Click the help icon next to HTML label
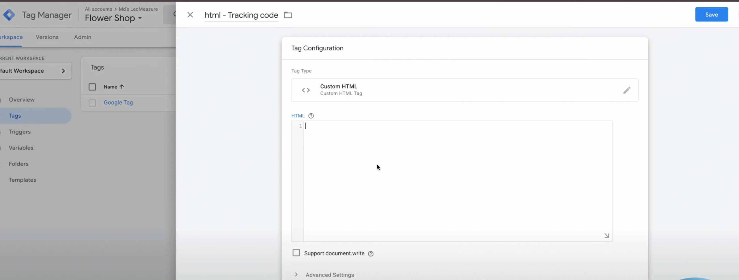Image resolution: width=739 pixels, height=280 pixels. pyautogui.click(x=311, y=116)
